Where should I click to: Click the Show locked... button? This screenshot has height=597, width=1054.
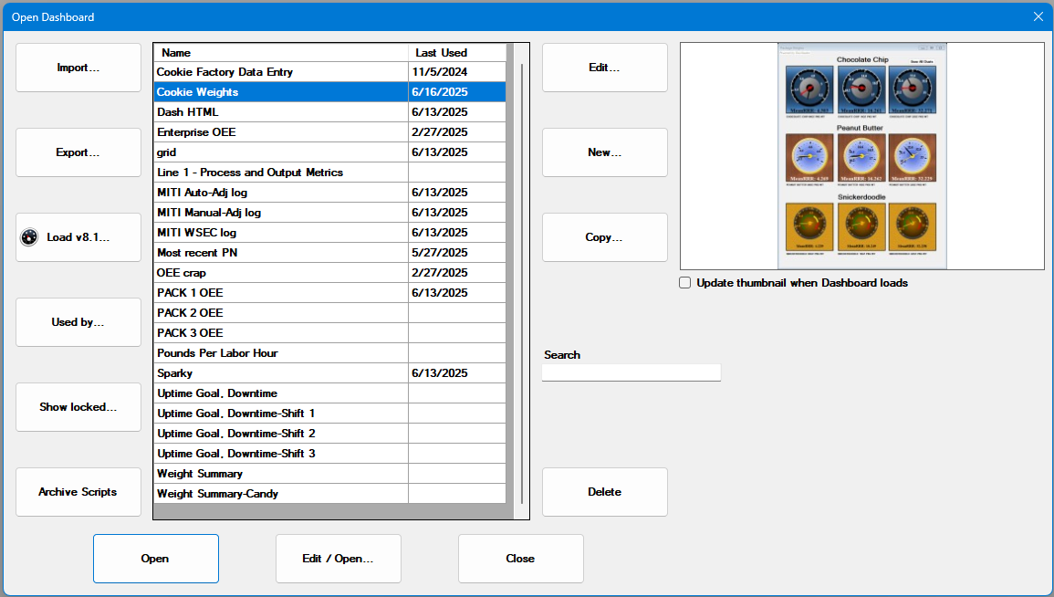tap(78, 407)
